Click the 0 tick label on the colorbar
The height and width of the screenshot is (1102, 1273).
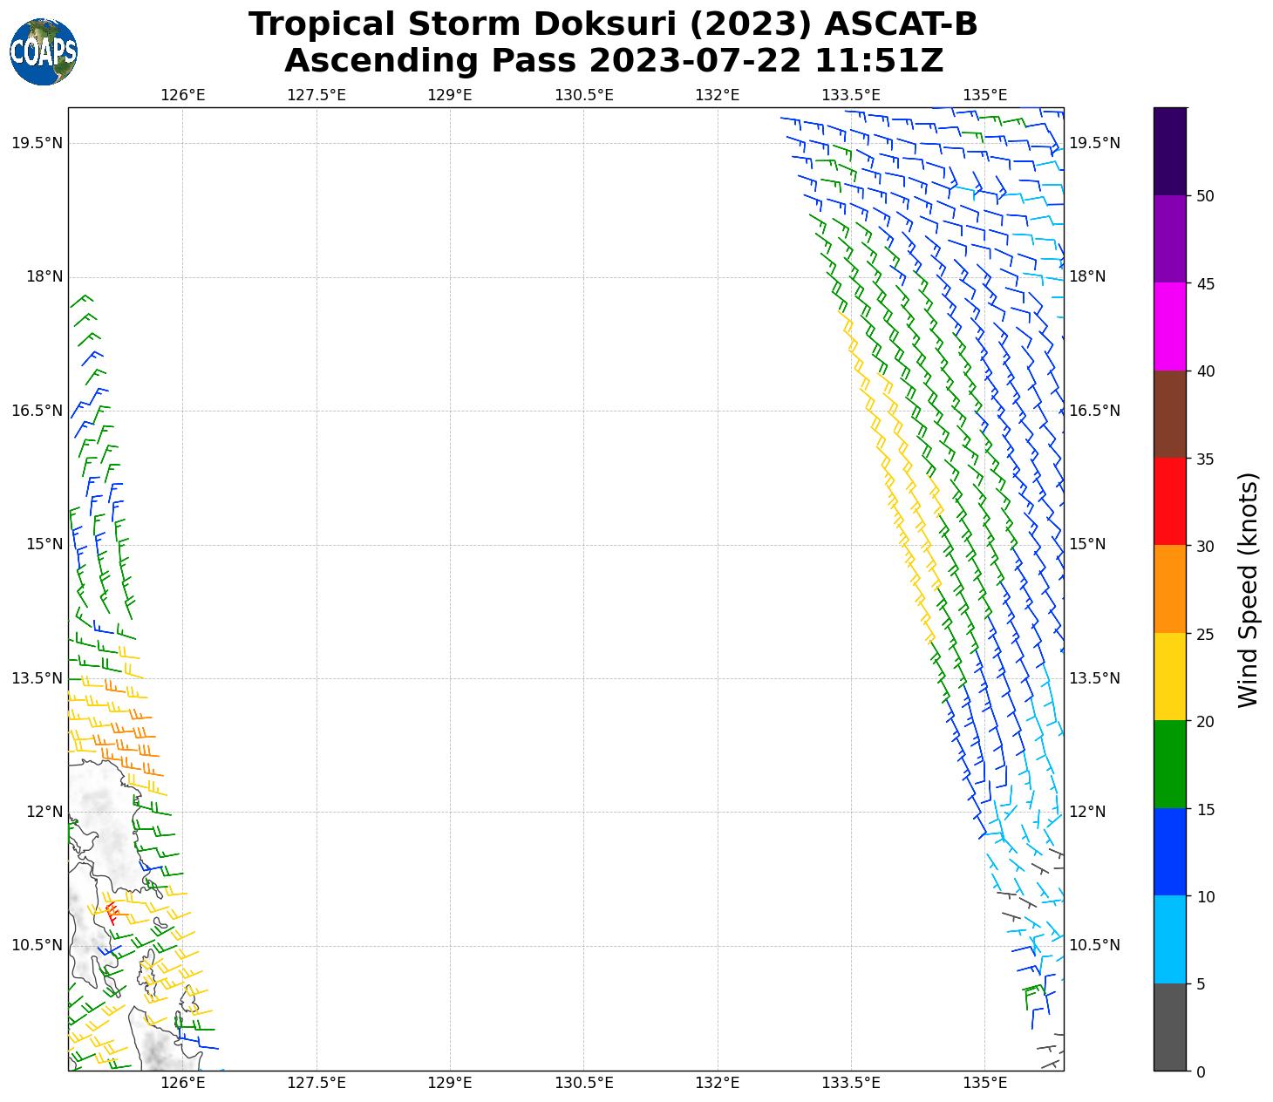coord(1202,1071)
